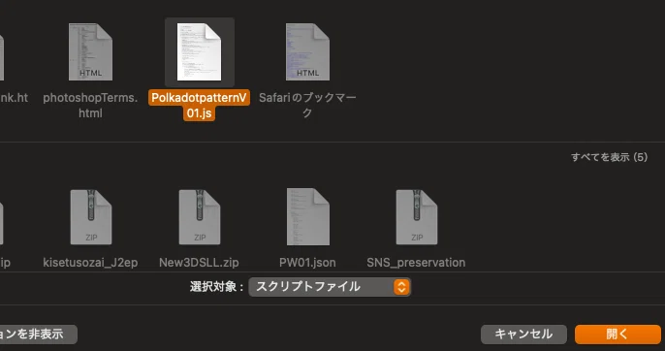Click the orange 開く button

617,335
